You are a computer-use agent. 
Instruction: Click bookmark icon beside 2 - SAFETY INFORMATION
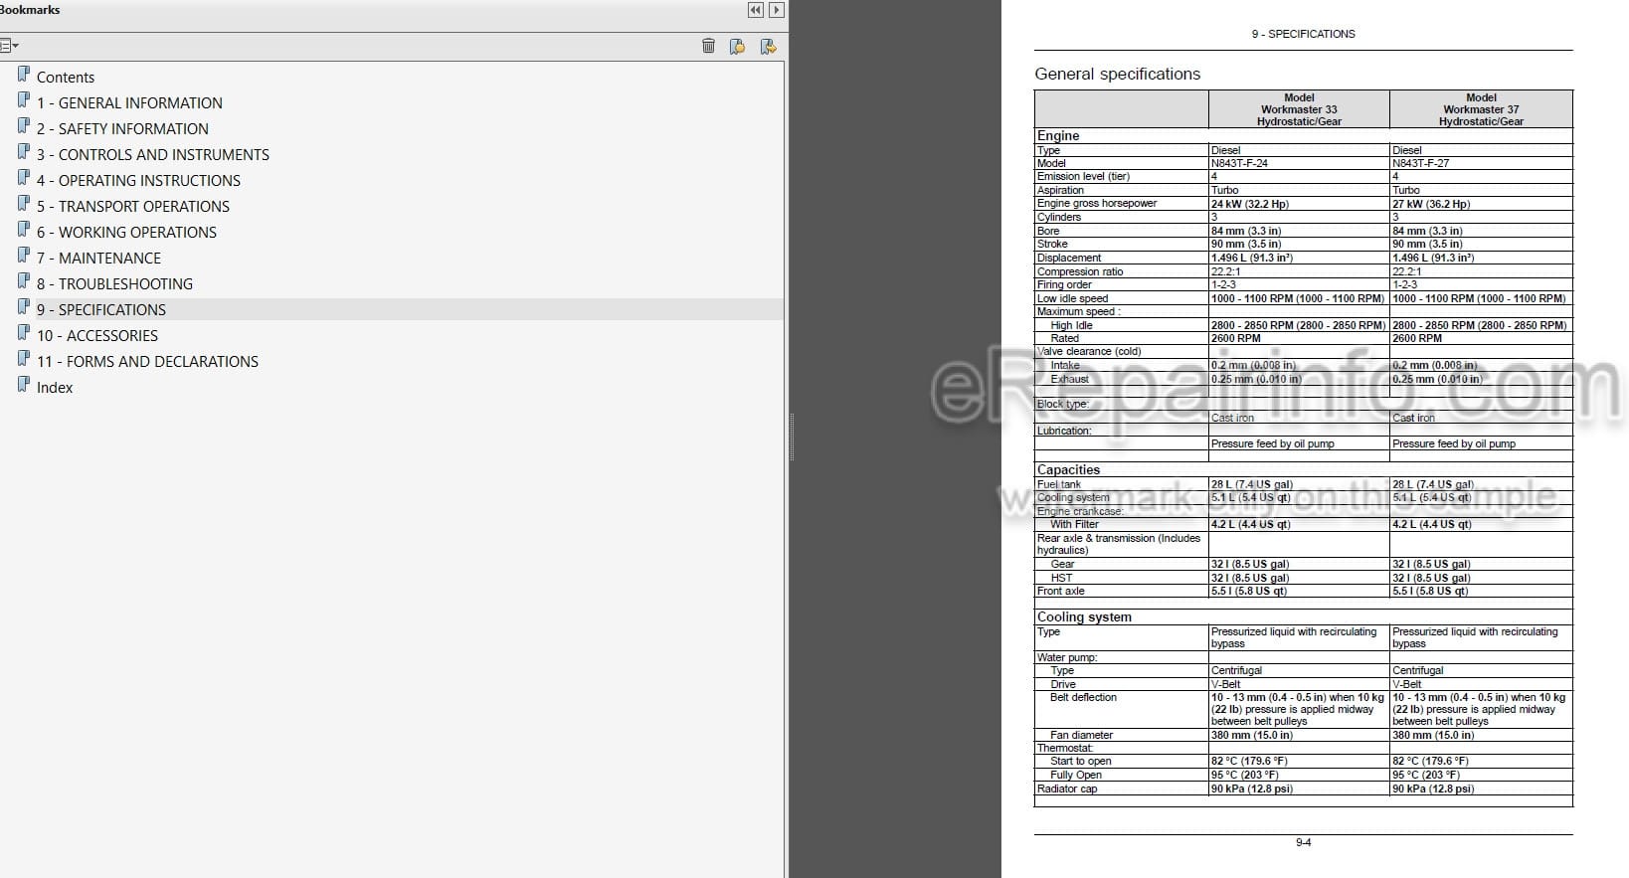click(x=24, y=126)
